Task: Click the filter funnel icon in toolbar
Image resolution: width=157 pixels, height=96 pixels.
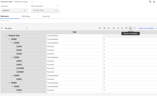Action: tap(104, 28)
